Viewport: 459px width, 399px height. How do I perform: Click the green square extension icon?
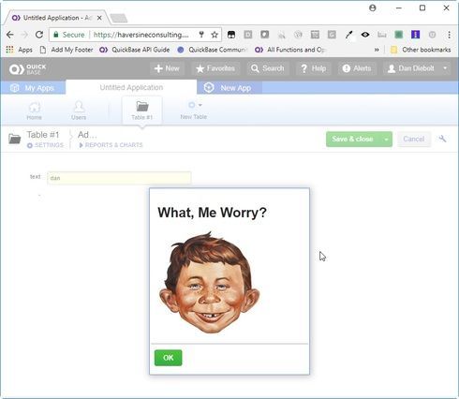pyautogui.click(x=398, y=35)
